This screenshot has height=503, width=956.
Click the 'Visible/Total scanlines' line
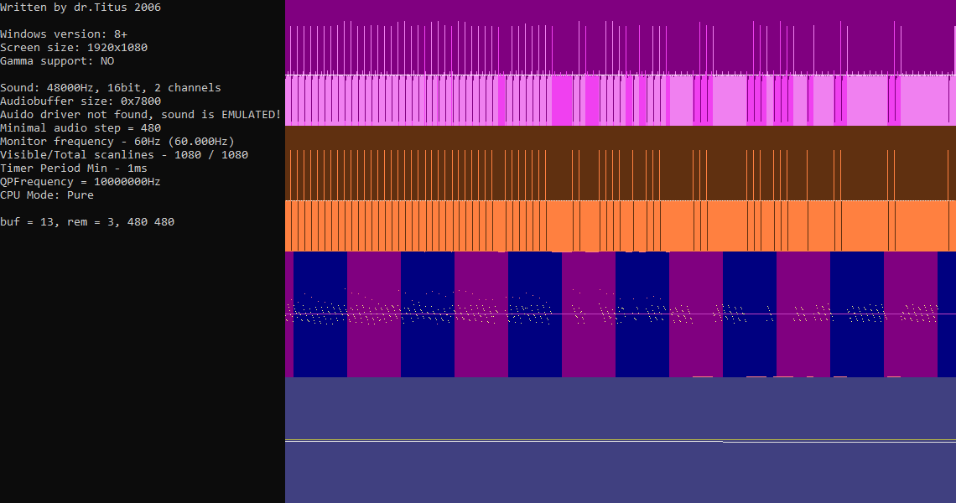pyautogui.click(x=124, y=155)
